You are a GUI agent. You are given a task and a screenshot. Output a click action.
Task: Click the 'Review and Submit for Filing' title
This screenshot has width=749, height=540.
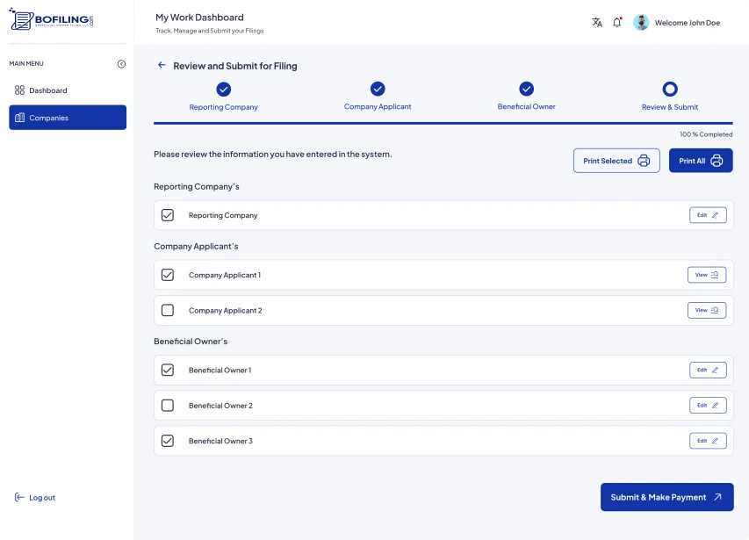[x=235, y=66]
